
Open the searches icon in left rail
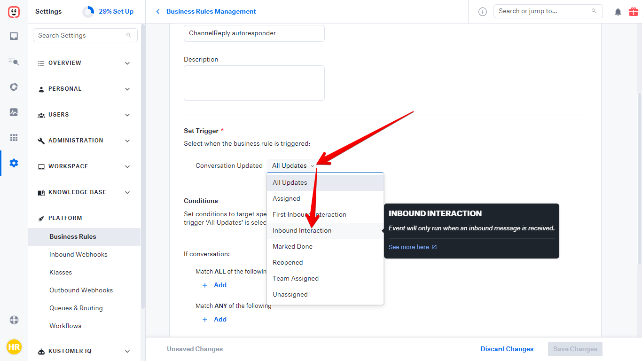click(14, 61)
